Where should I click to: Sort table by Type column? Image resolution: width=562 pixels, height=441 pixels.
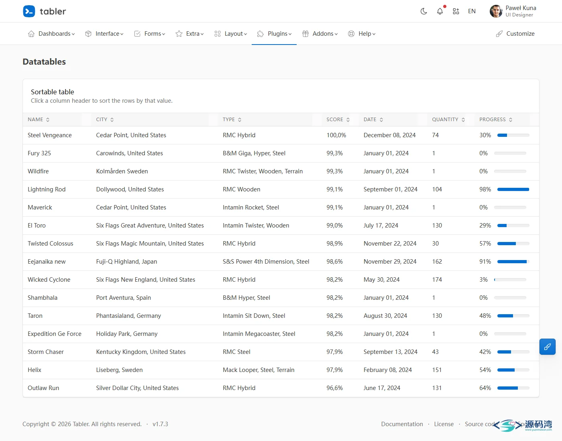(232, 120)
